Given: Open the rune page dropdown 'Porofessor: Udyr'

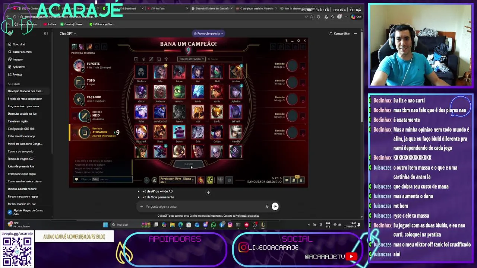Looking at the screenshot, I should (177, 180).
